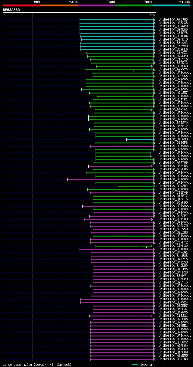
Task: Open hit UniRef100_B7Z9Y0
Action: [x=173, y=123]
